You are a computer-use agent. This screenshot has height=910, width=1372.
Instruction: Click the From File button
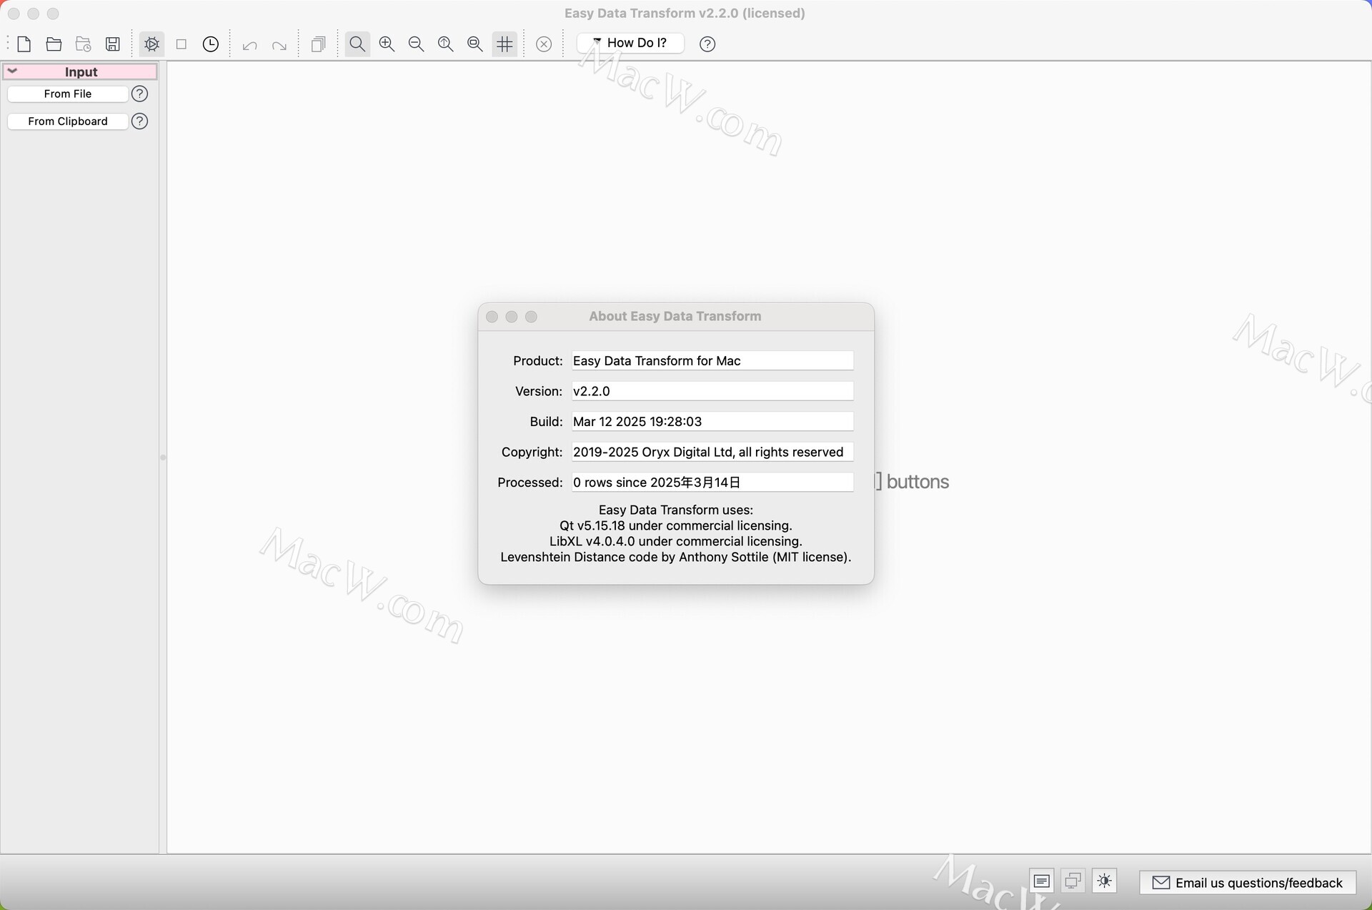[x=68, y=94]
